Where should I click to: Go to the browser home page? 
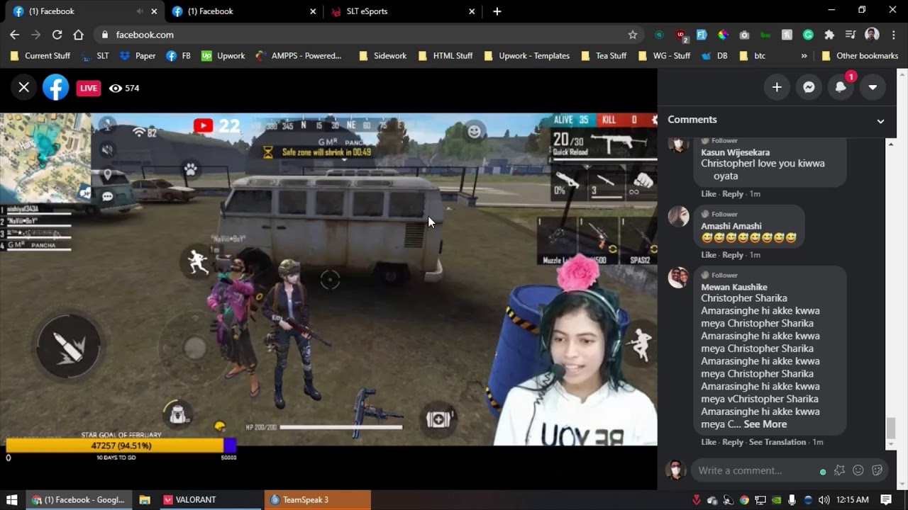click(78, 35)
